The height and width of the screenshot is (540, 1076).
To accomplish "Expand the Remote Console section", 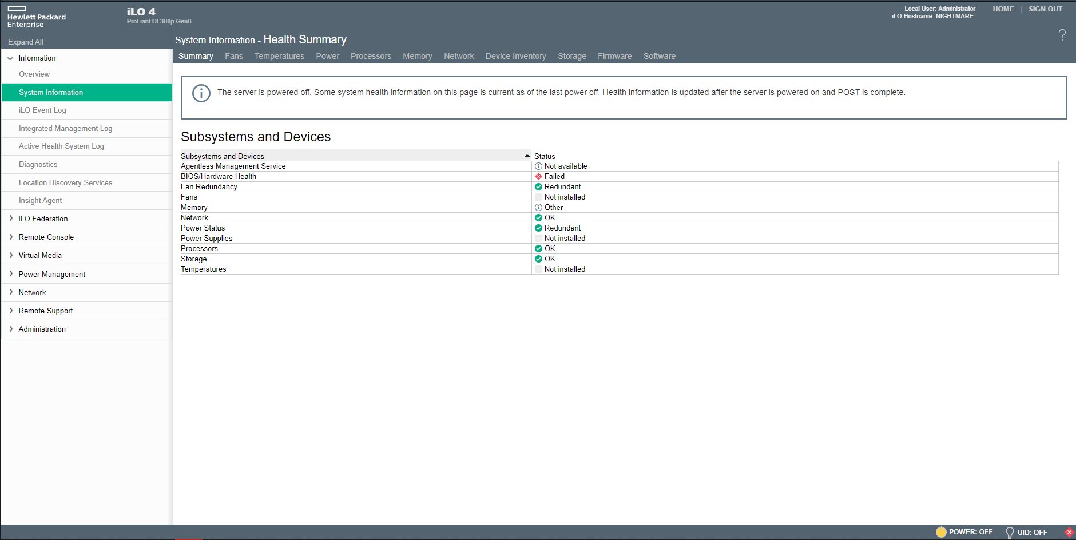I will (x=11, y=237).
